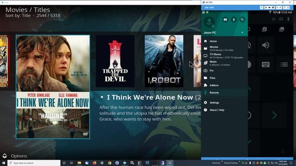Click the taskbar search box
296x166 pixels.
(x=34, y=163)
